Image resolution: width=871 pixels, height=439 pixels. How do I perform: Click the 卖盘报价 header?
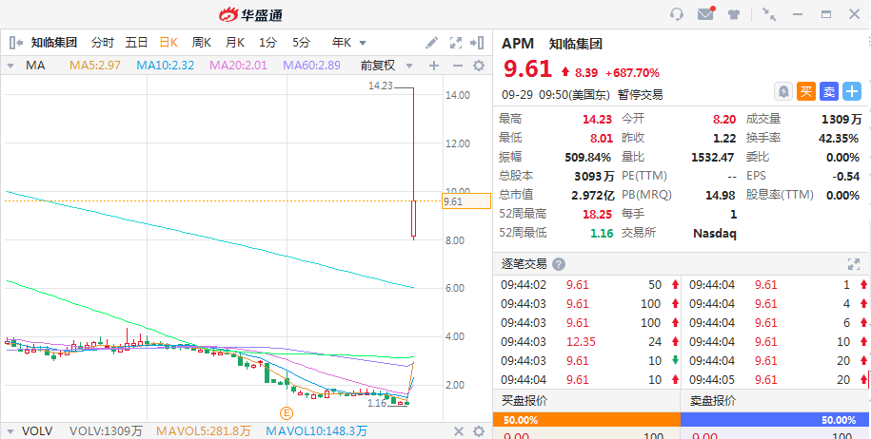(713, 401)
